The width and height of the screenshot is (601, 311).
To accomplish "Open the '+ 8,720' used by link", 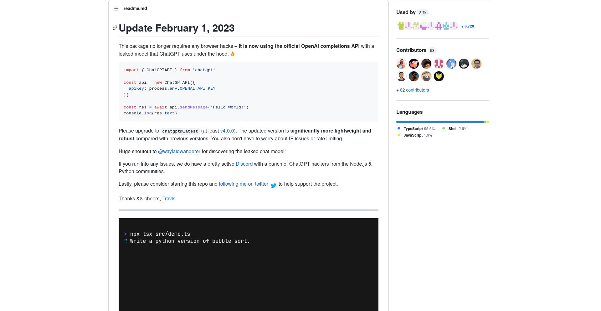I will tap(468, 26).
